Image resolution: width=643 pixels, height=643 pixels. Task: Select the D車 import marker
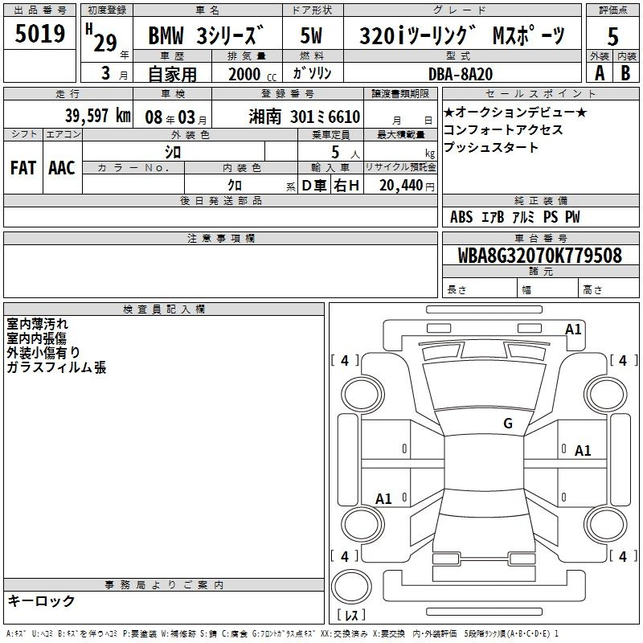click(314, 186)
